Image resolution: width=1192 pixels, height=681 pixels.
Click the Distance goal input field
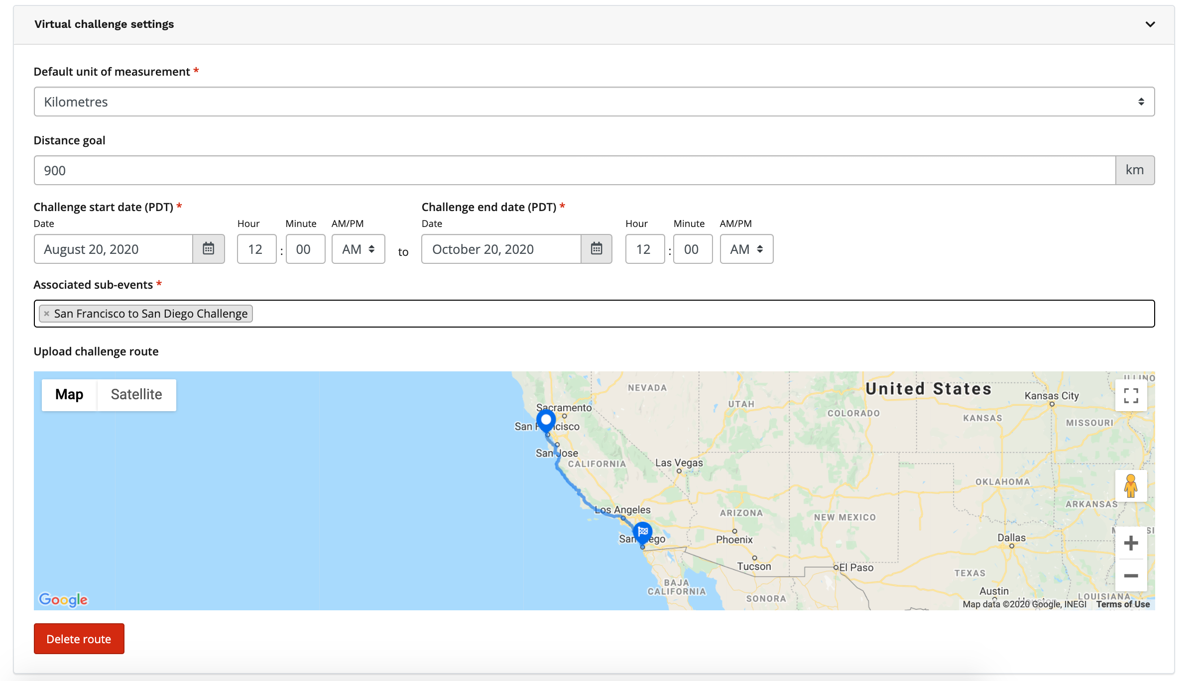pyautogui.click(x=574, y=170)
